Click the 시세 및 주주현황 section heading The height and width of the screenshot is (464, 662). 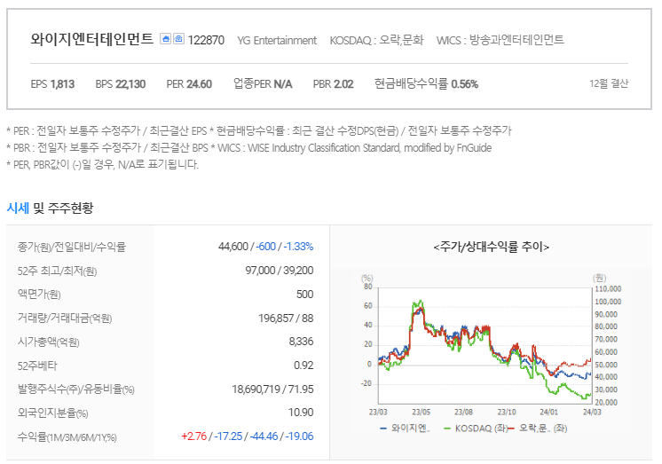pos(50,208)
